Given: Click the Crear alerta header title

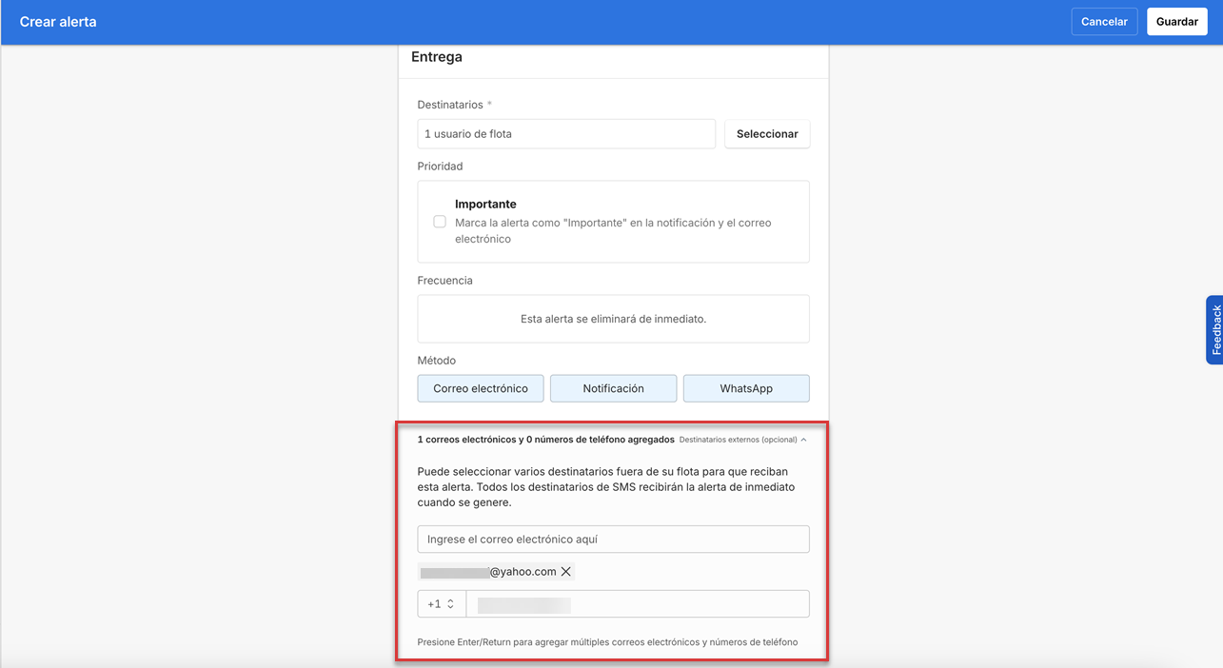Looking at the screenshot, I should [58, 21].
